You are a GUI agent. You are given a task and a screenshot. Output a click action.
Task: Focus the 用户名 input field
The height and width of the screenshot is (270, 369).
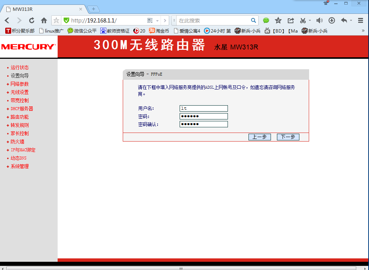(x=204, y=108)
